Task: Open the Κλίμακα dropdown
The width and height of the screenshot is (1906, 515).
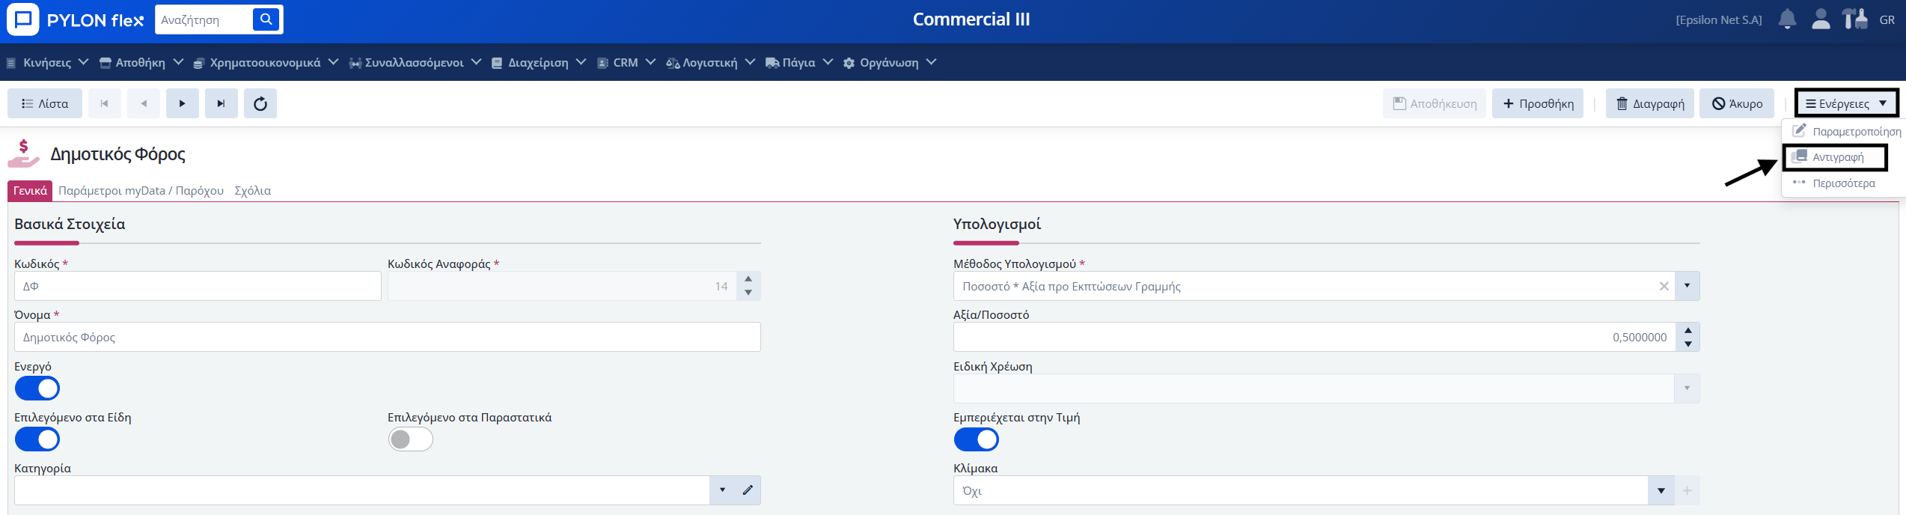Action: click(1661, 490)
